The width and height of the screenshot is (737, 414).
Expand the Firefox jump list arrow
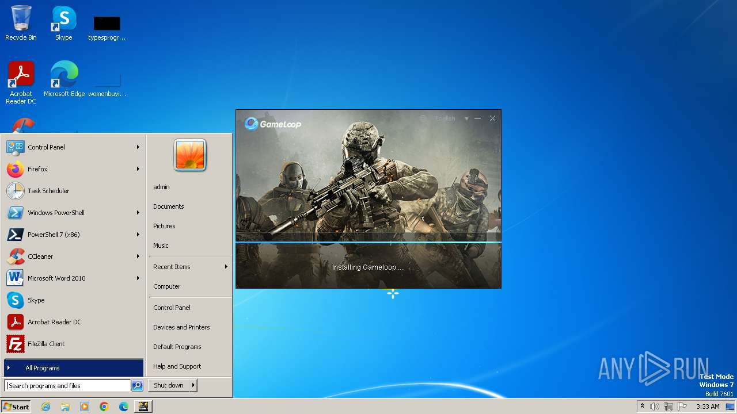coord(138,169)
